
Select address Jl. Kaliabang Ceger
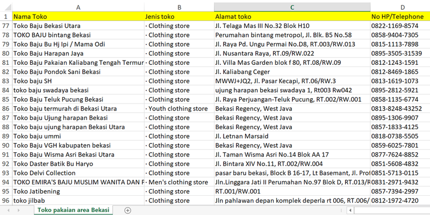point(292,72)
